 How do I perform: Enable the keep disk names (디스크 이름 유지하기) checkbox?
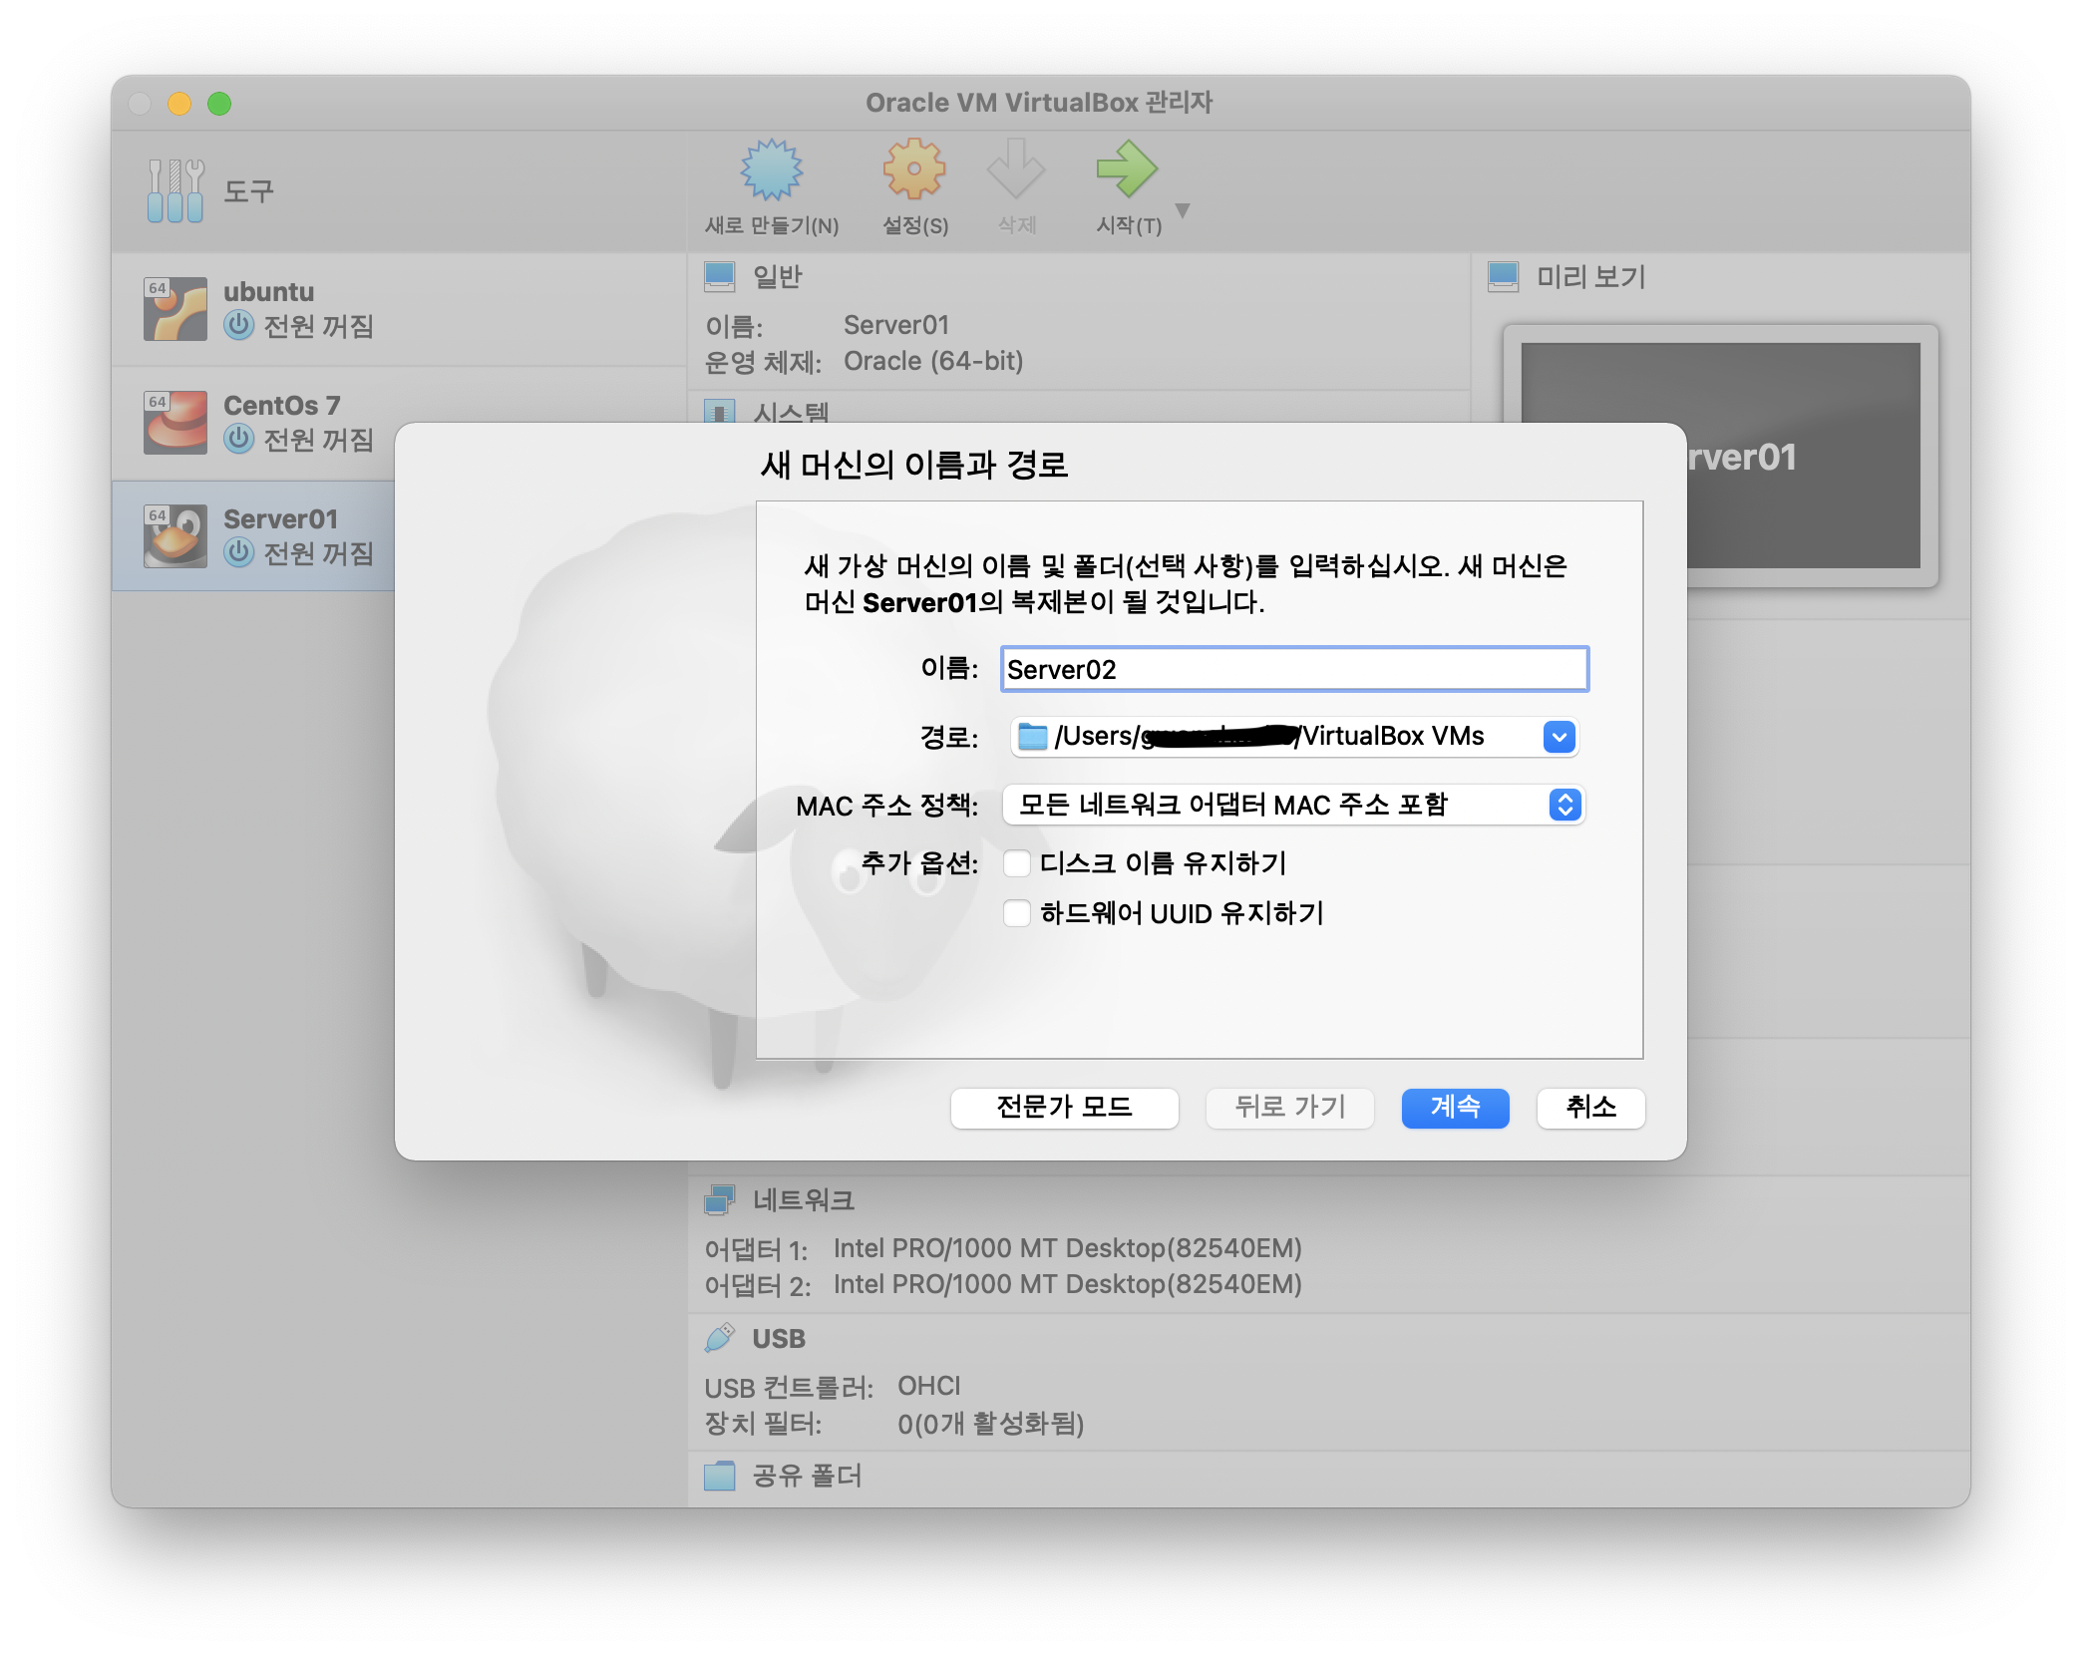[1017, 863]
